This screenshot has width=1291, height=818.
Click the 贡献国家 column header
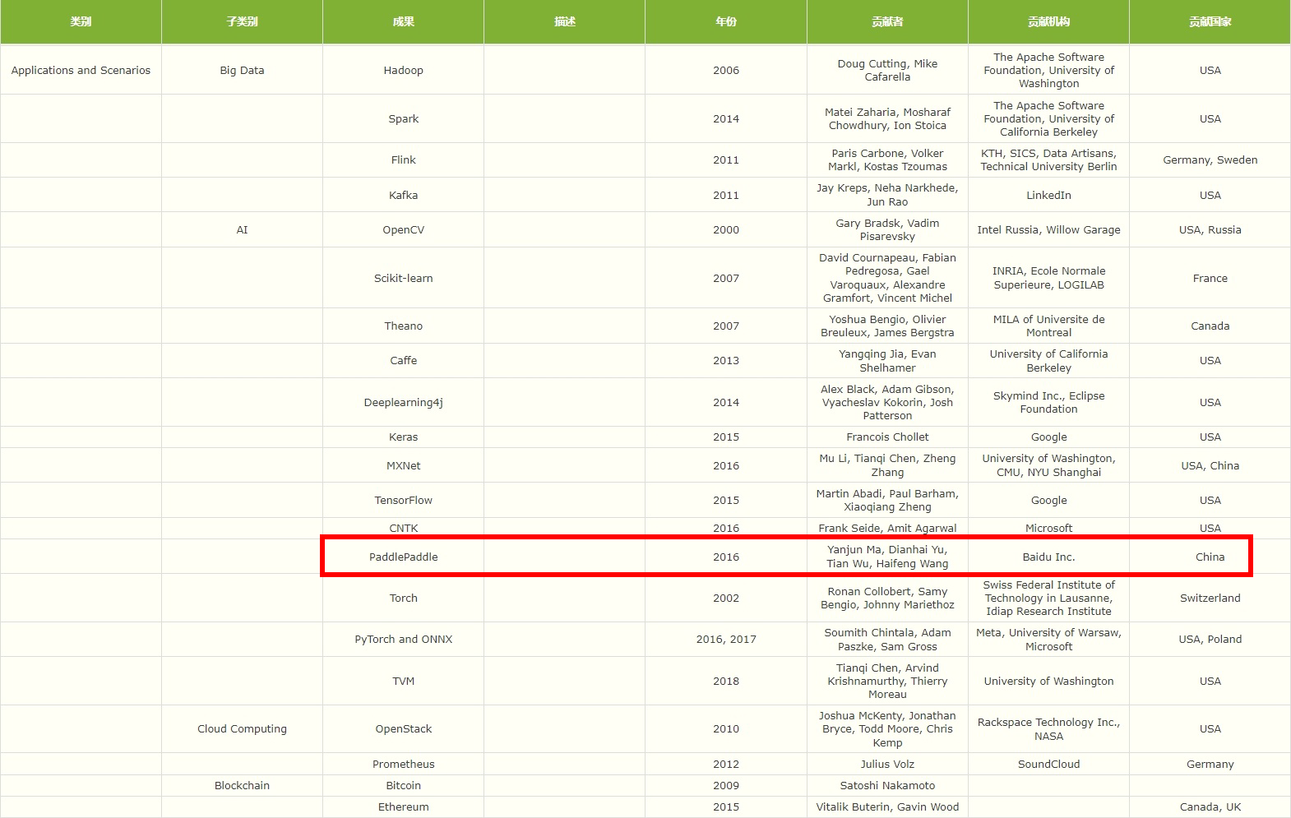[1210, 21]
